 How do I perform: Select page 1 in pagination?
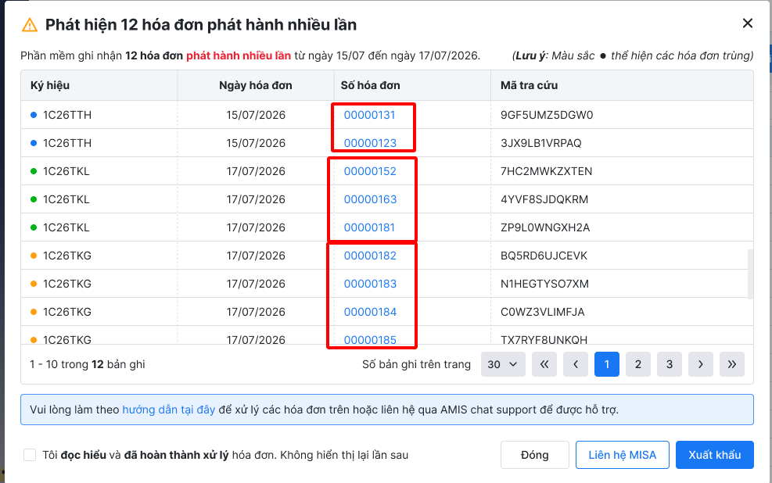tap(607, 364)
